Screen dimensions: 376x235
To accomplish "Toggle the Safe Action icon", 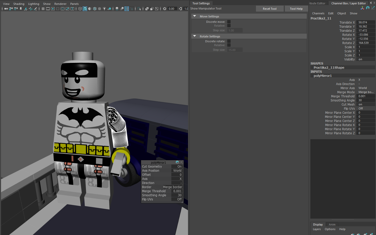I will click(67, 9).
